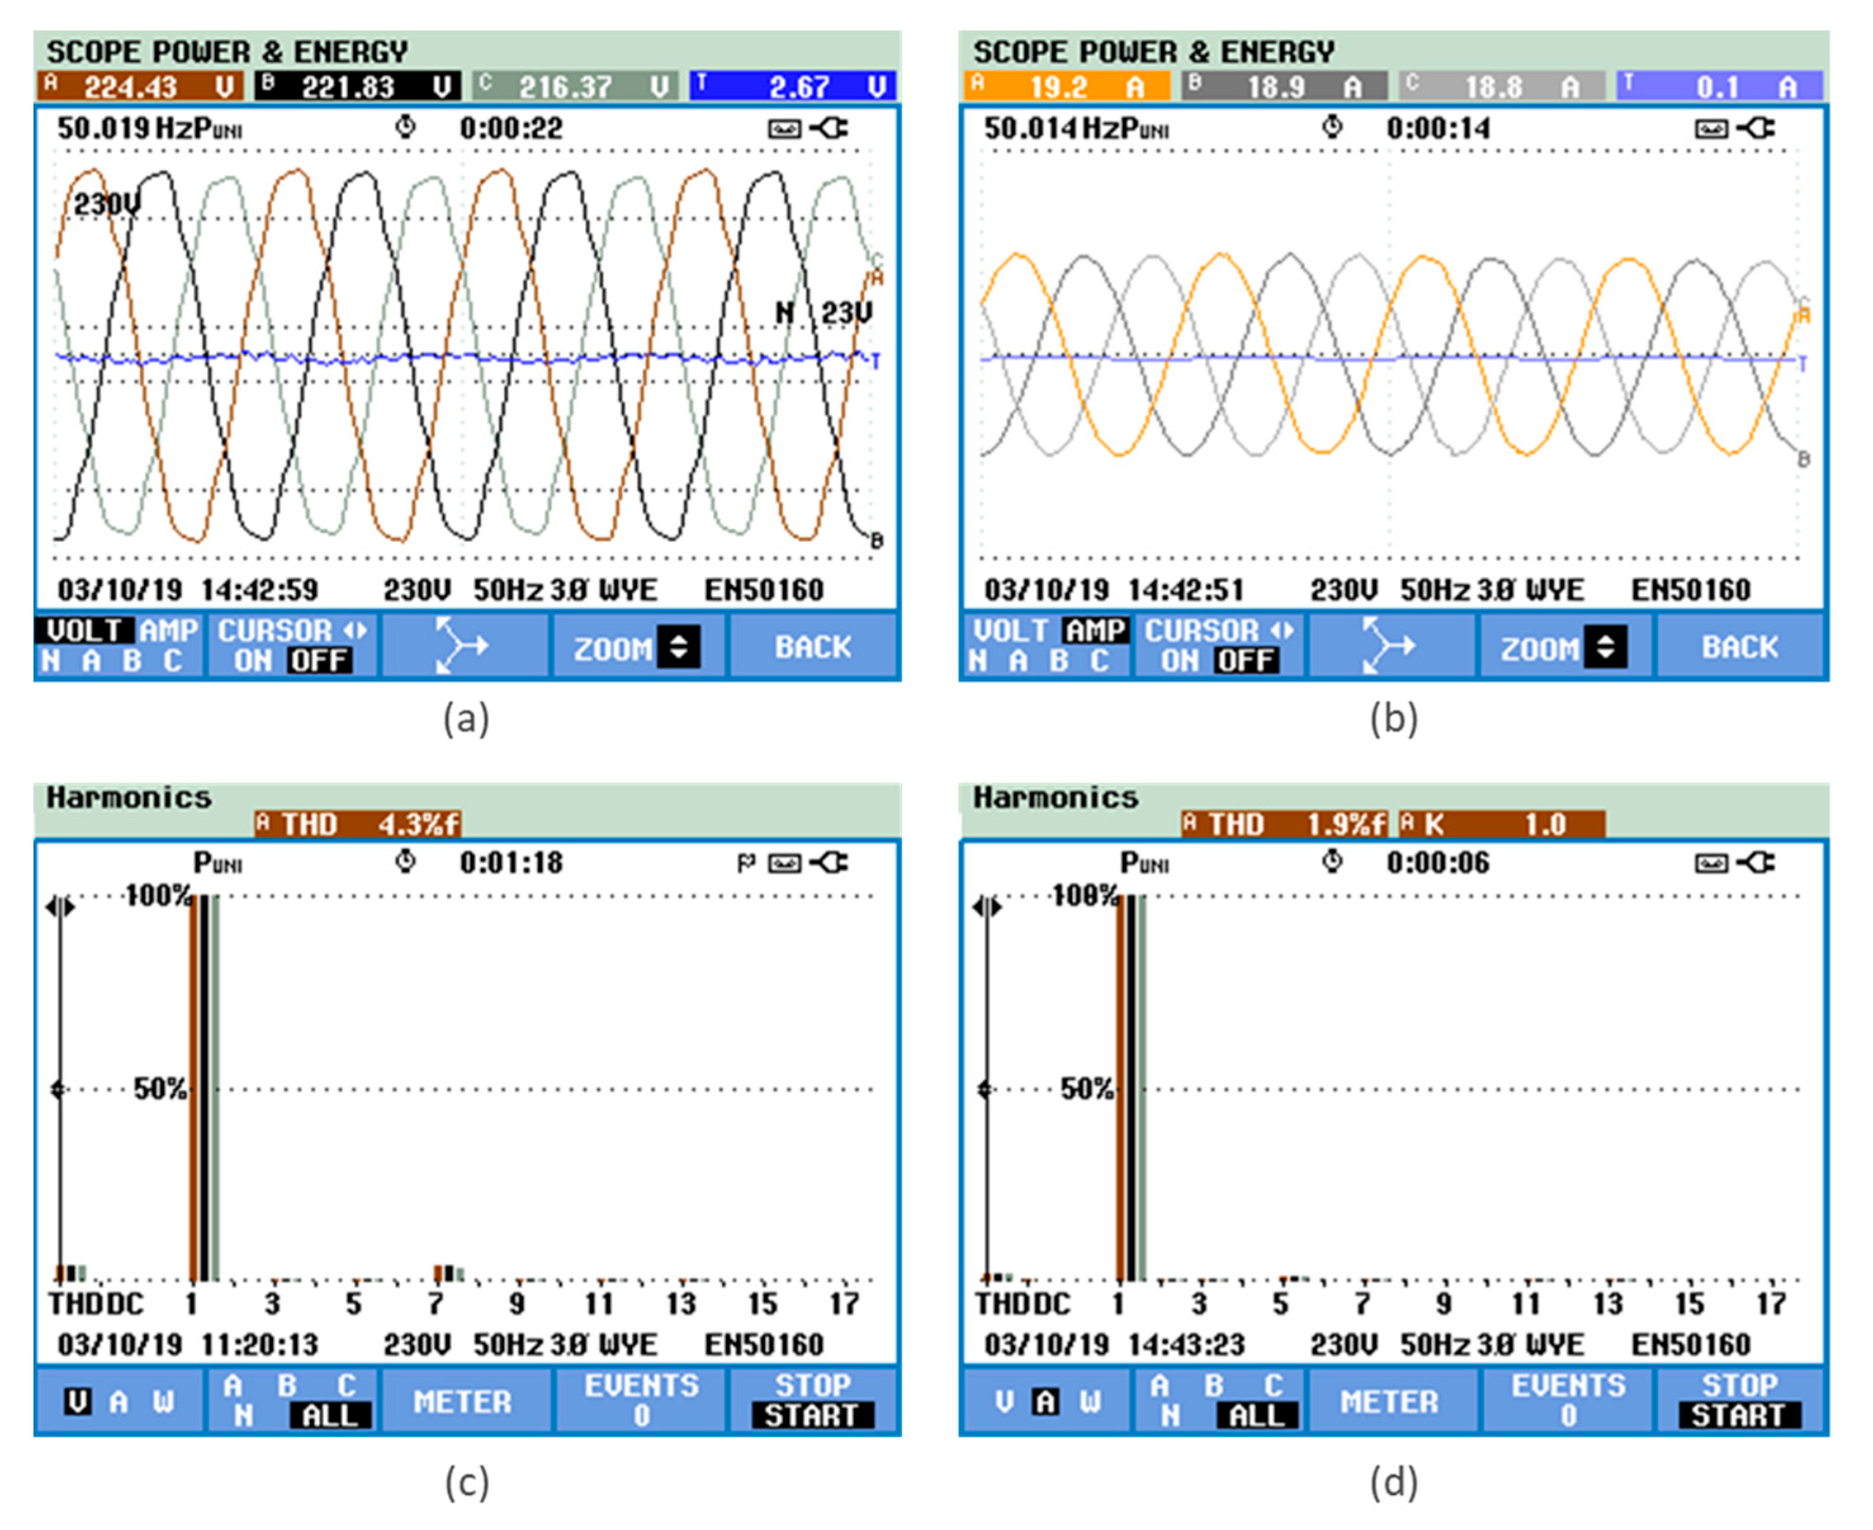Click cursor arrows icon at 100% harmonics (c)

(60, 906)
